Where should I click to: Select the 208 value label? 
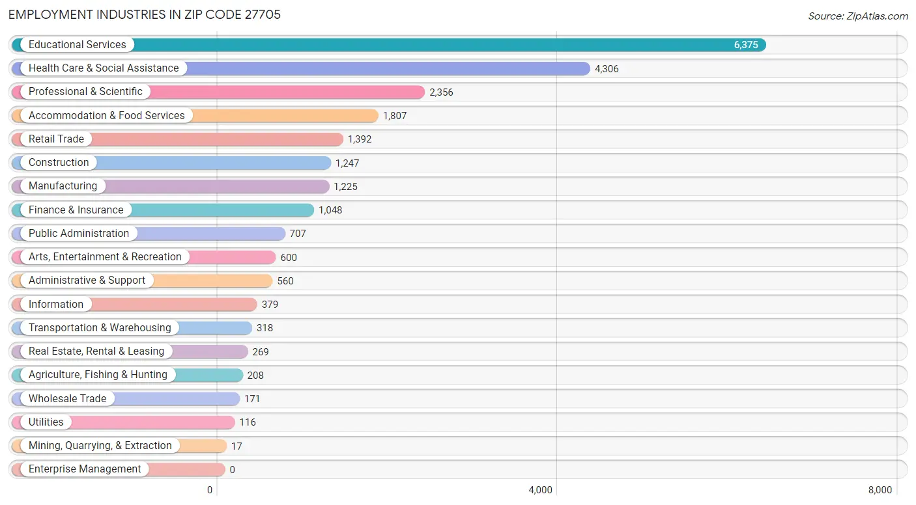(x=255, y=375)
